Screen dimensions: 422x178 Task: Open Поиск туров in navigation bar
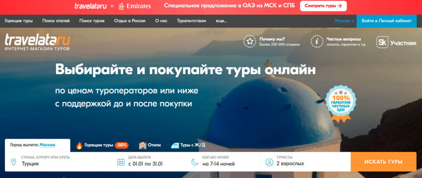coord(92,21)
